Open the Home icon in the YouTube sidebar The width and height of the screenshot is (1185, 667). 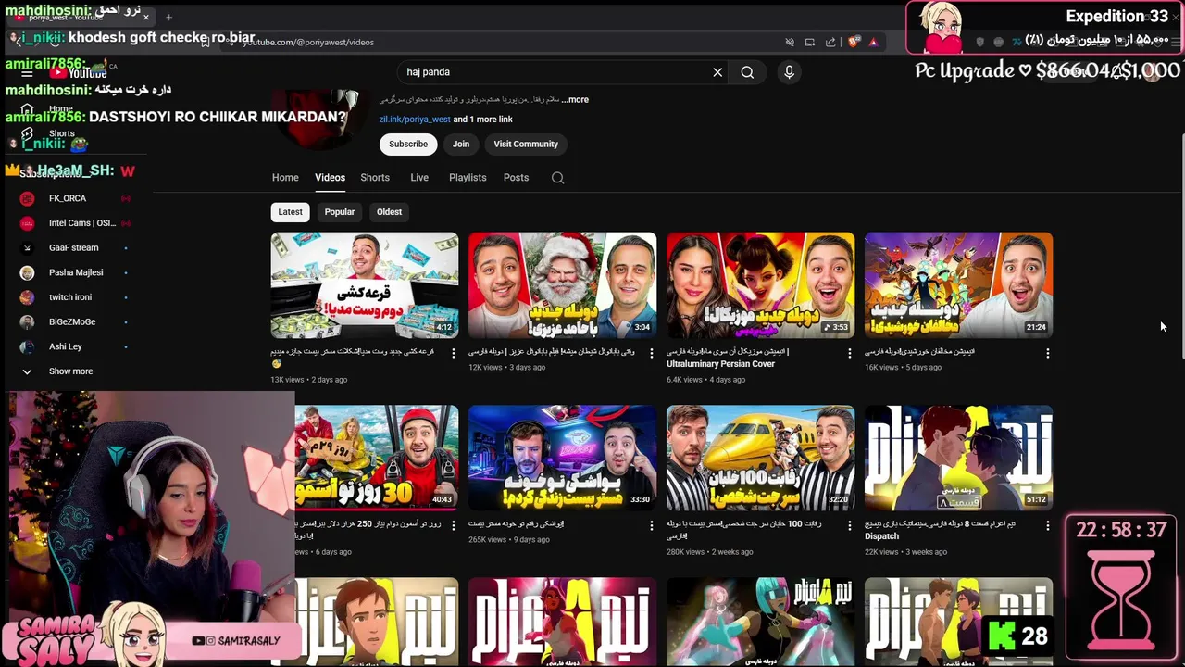click(x=27, y=108)
